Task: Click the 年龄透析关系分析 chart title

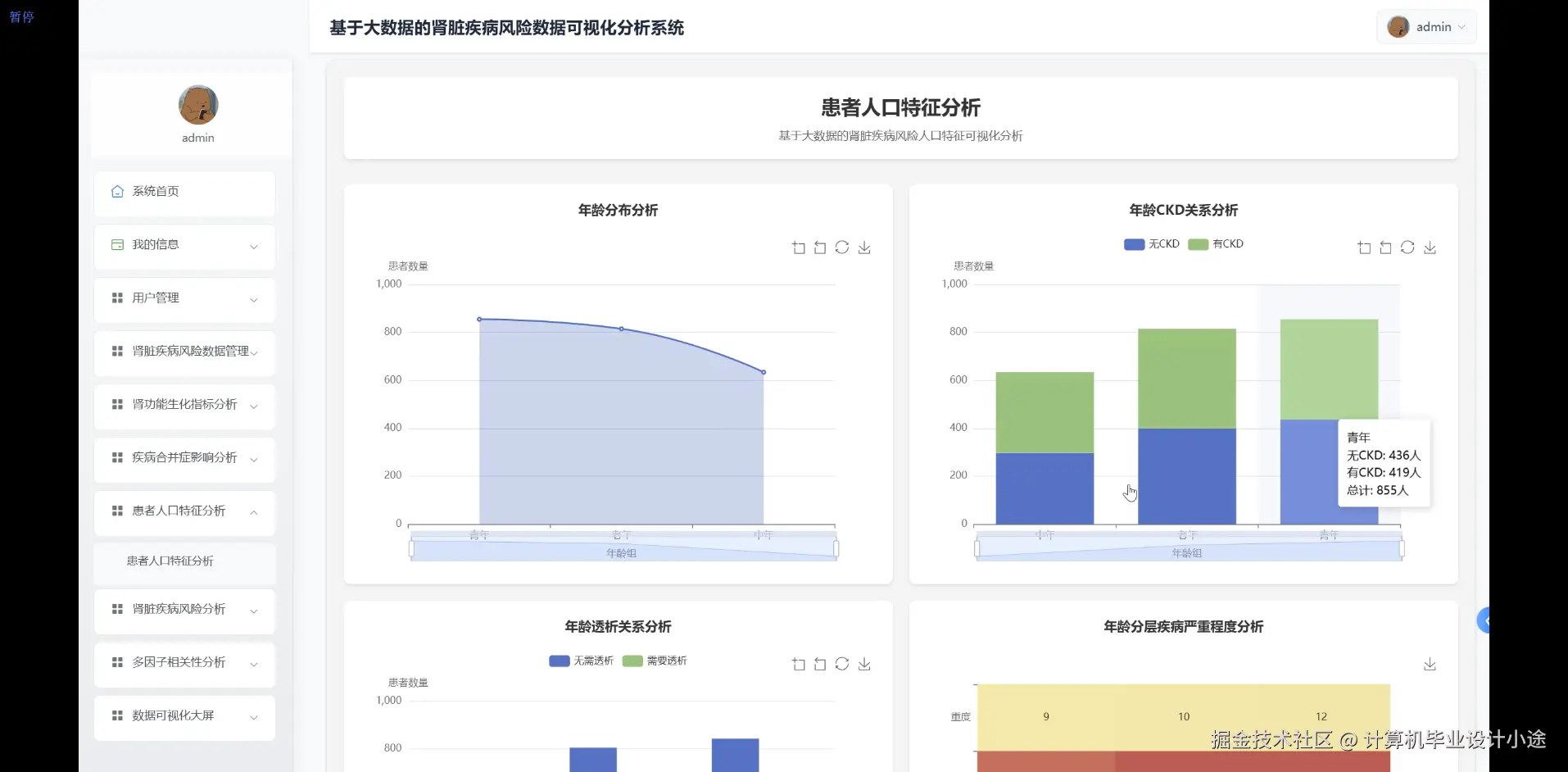Action: tap(618, 626)
